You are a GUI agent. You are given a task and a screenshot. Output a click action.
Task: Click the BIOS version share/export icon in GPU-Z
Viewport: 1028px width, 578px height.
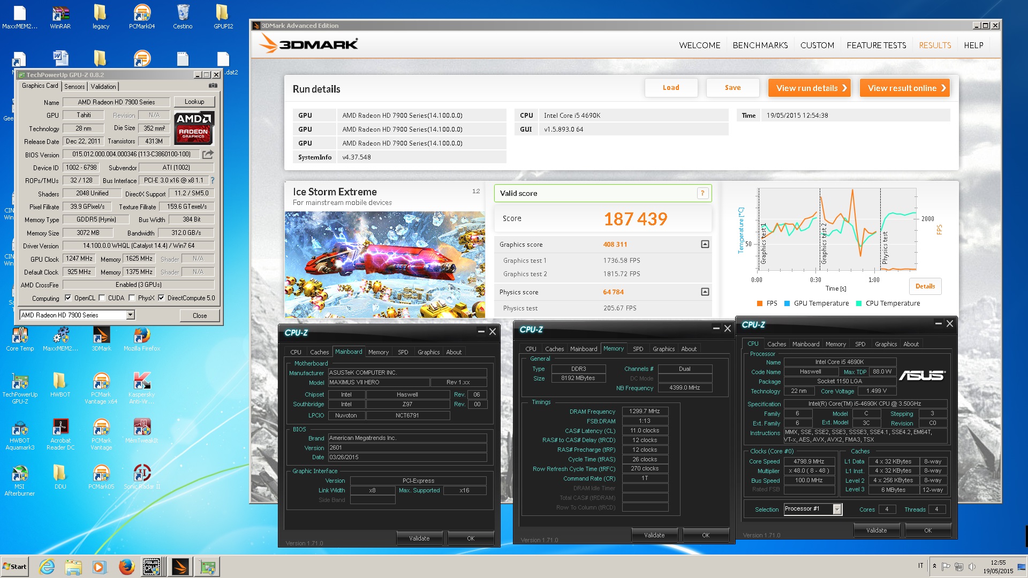click(x=208, y=154)
